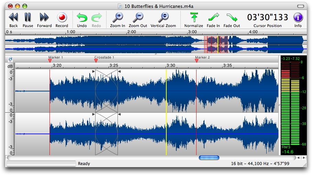Apply a Fade In effect
This screenshot has height=175, width=312.
pos(213,17)
